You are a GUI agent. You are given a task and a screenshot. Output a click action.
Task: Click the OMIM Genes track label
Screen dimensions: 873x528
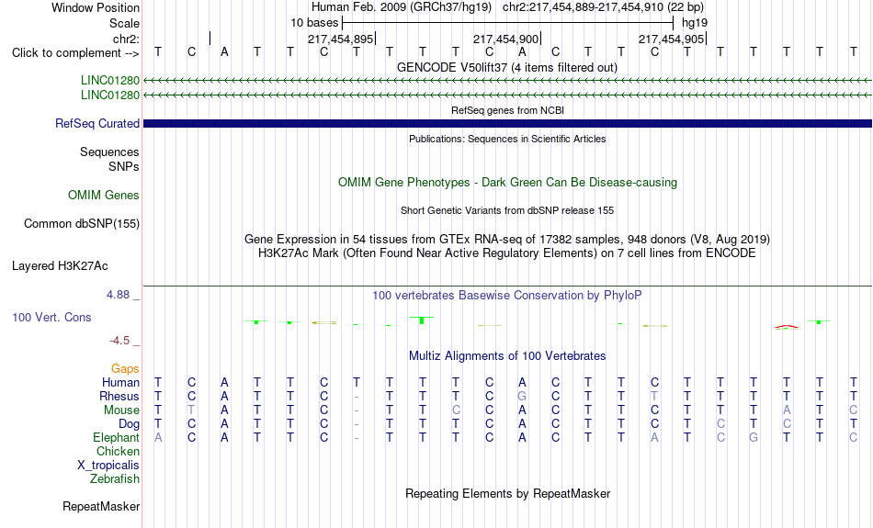[x=104, y=196]
